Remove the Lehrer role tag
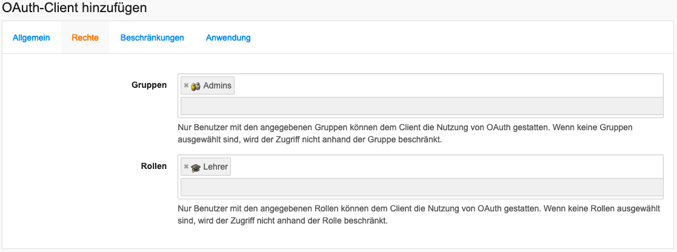 tap(186, 167)
